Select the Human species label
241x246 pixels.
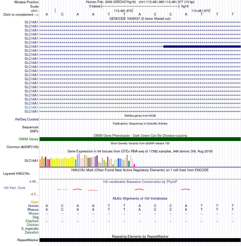point(33,206)
